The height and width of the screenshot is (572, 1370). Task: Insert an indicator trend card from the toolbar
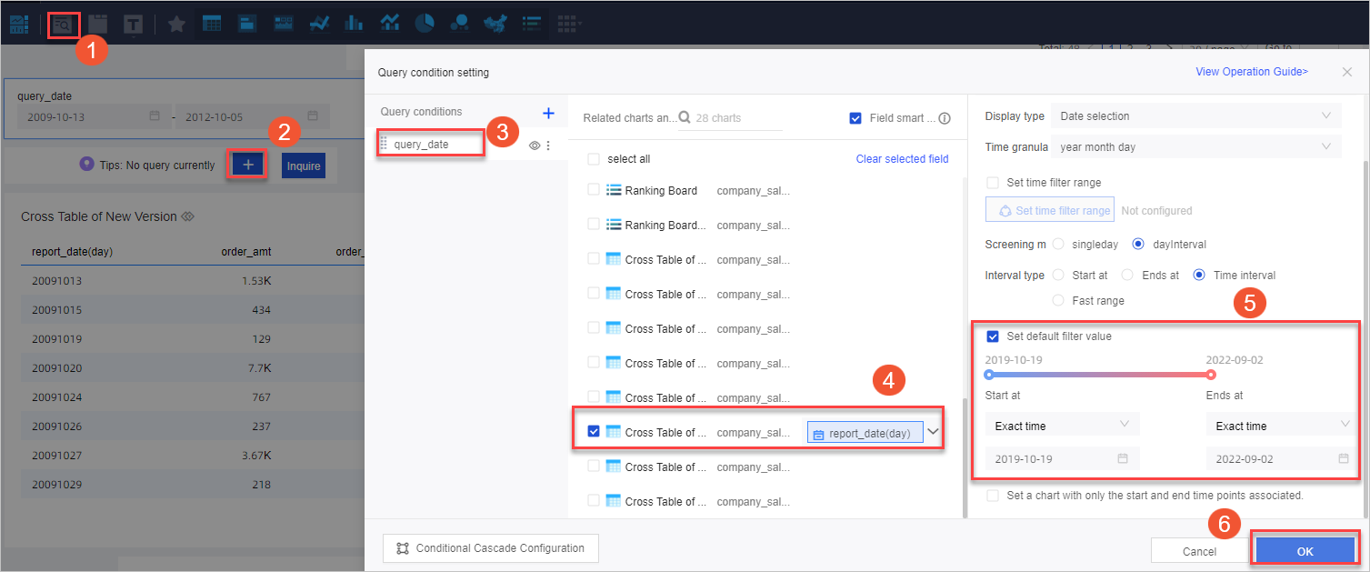tap(283, 25)
